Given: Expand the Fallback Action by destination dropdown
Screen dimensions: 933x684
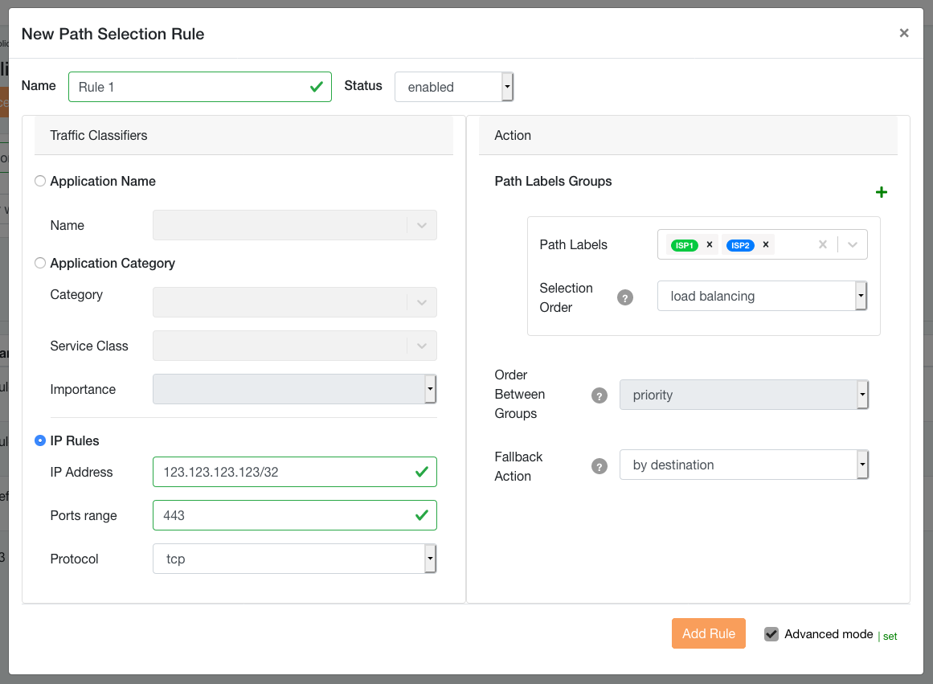Looking at the screenshot, I should pos(743,465).
